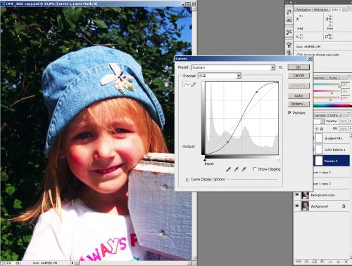Click the link layers icon in Layers panel

point(298,261)
